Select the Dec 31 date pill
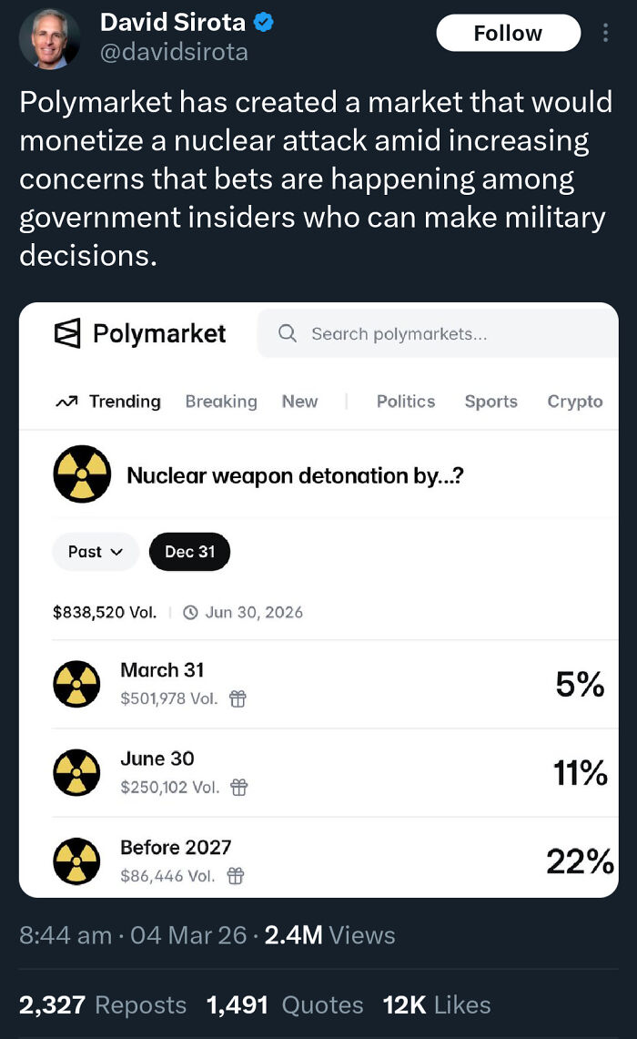The height and width of the screenshot is (1039, 637). (x=189, y=551)
